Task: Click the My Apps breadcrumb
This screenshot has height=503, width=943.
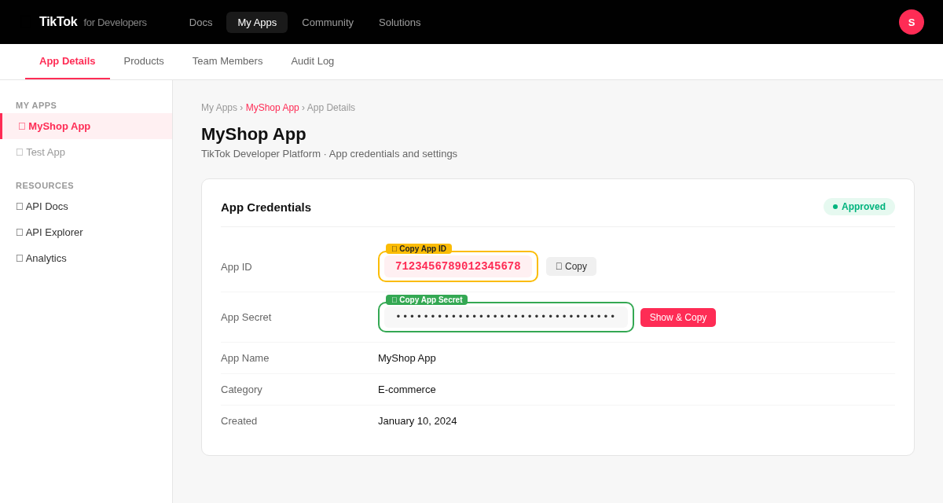Action: pos(219,108)
